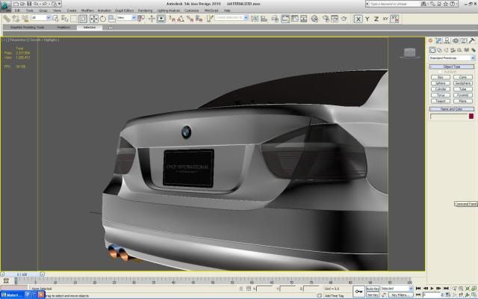The image size is (478, 299).
Task: Click the 0 / 100 time slider
Action: (22, 274)
